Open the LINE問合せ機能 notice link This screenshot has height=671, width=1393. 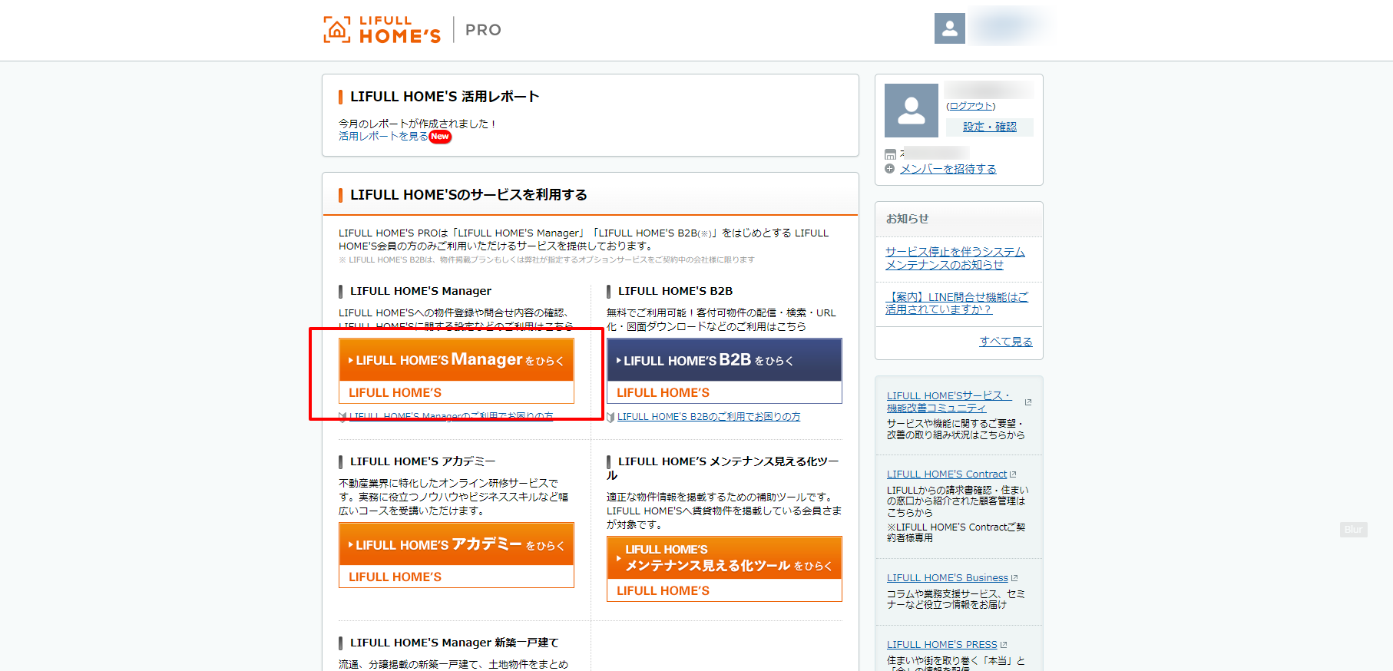click(x=956, y=303)
